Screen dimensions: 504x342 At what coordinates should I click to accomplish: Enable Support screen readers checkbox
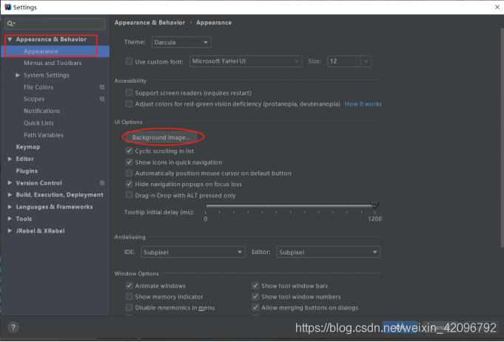(129, 93)
